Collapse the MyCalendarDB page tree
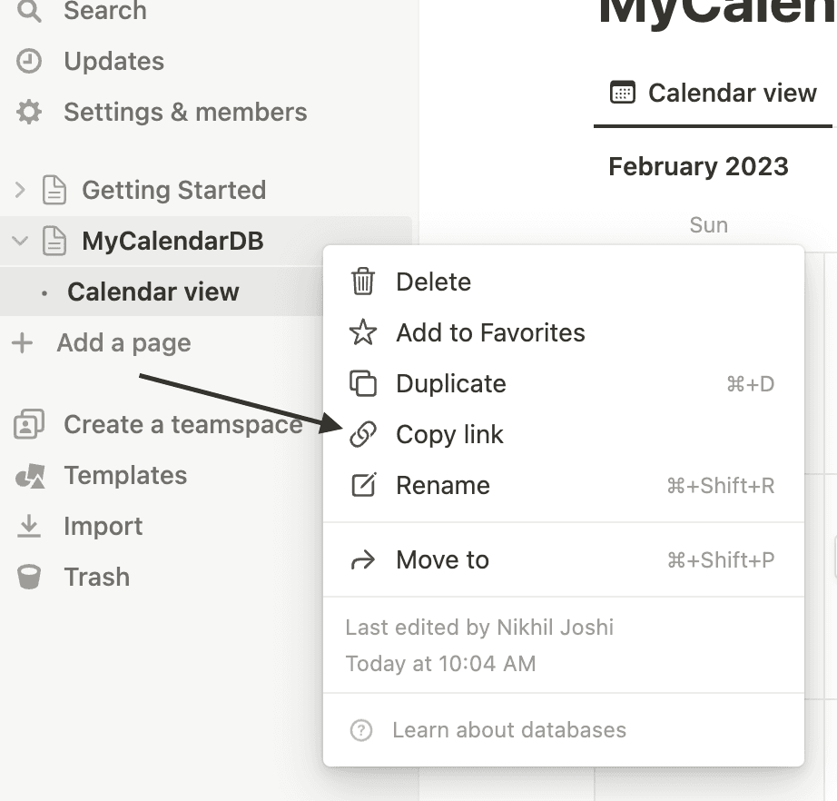The image size is (837, 801). (x=20, y=241)
